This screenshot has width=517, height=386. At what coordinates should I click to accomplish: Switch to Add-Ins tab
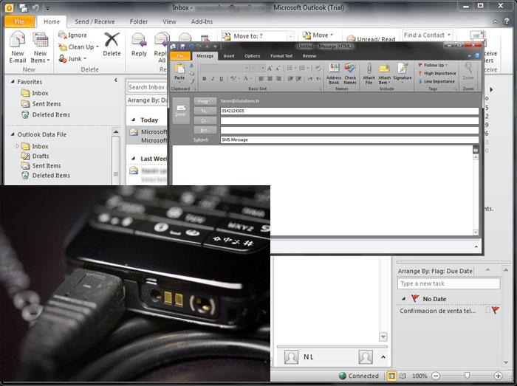202,21
